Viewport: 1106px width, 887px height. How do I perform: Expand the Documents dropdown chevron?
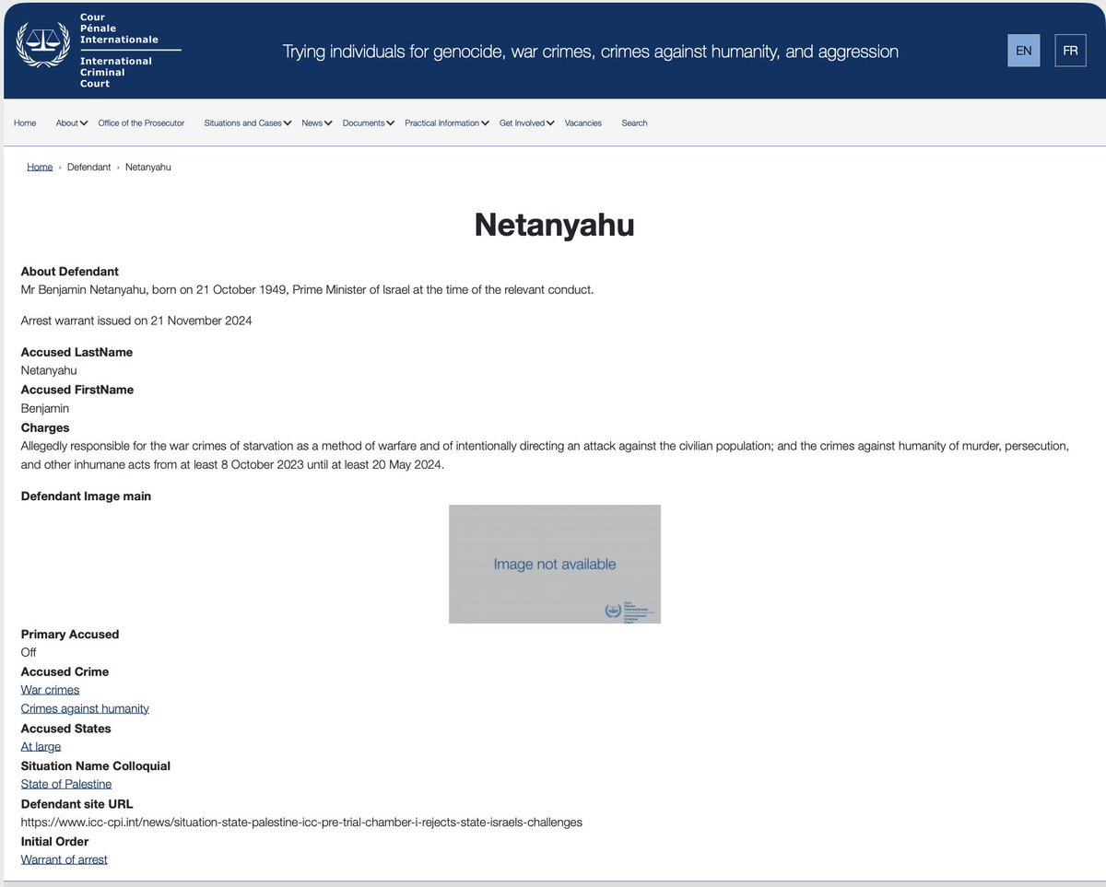pos(391,123)
